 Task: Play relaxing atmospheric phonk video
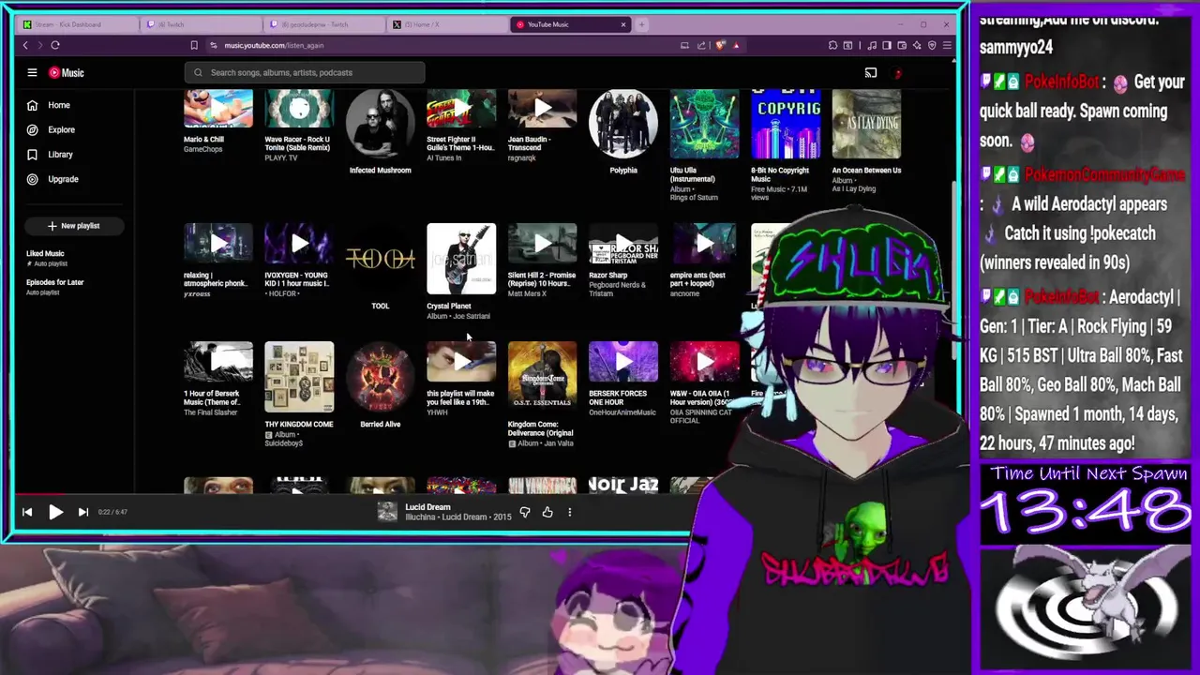[218, 244]
